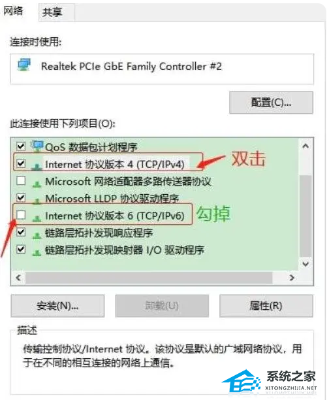
Task: Enable the Internet 协议版本 6 (TCP/IPv6) checkbox
Action: (x=21, y=215)
